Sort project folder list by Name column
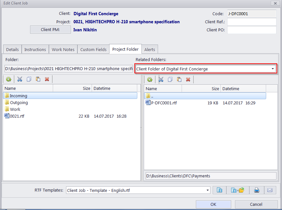Viewport: 282px width, 210px height. click(28, 88)
